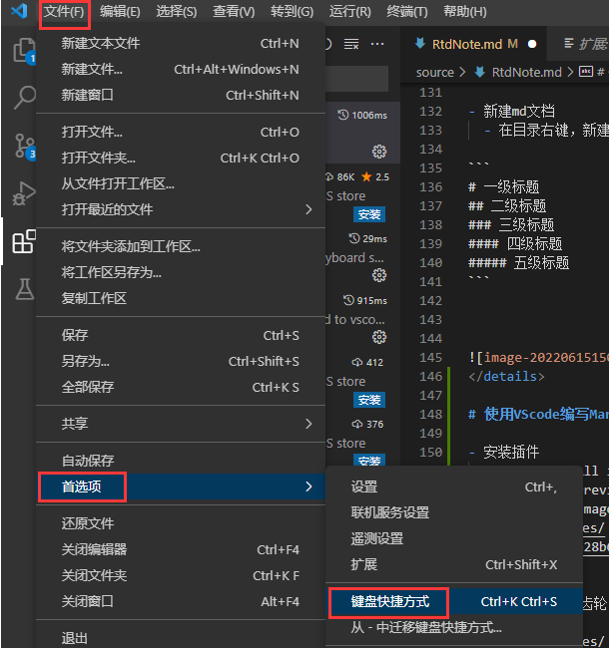This screenshot has width=609, height=648.
Task: Click the </details> tag on line 146
Action: (506, 377)
